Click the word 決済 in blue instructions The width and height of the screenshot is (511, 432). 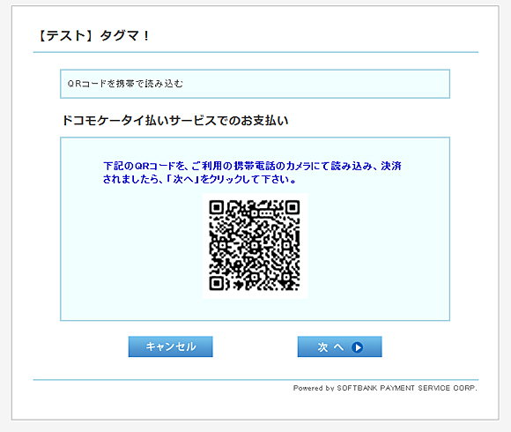(391, 166)
